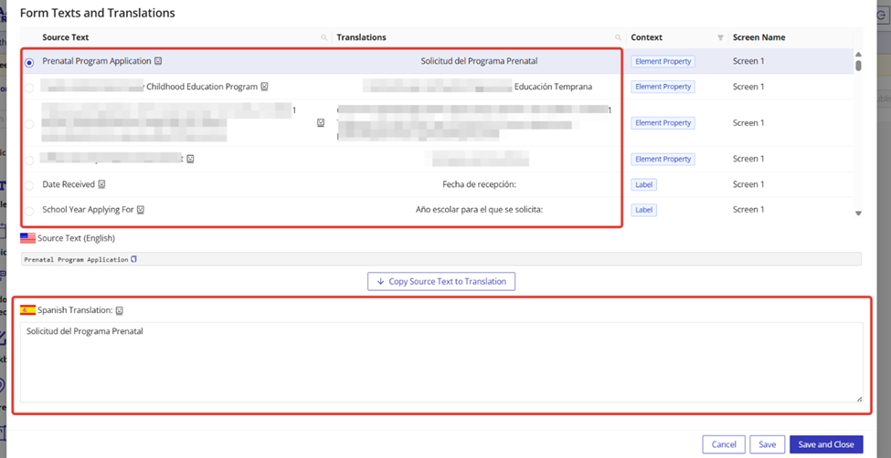
Task: Click search icon in Source Text column
Action: tap(324, 38)
